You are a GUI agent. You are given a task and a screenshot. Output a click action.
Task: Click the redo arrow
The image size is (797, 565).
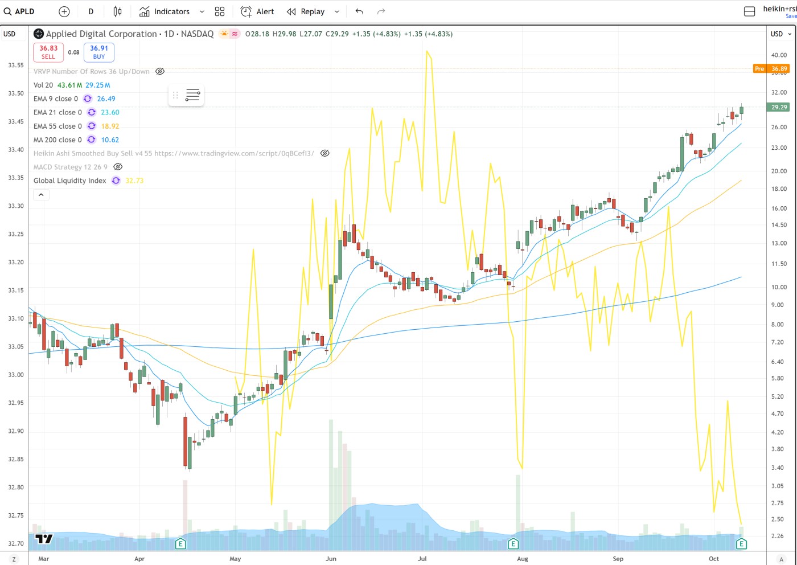[x=381, y=11]
